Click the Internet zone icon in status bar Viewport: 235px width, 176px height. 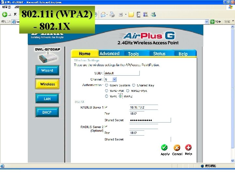[x=202, y=166]
